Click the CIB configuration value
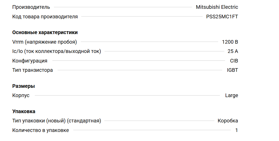 click(x=234, y=61)
